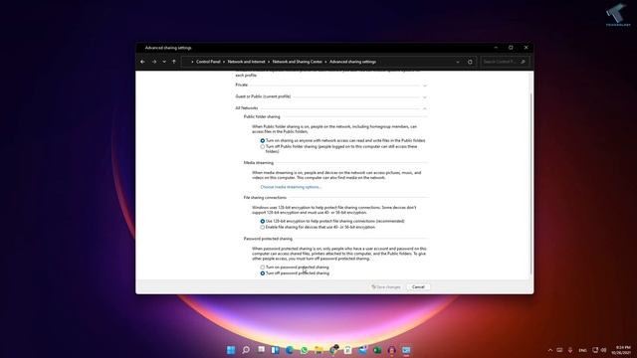Navigate to the Network and Internet breadcrumb
Screen dimensions: 637x358
tap(246, 62)
